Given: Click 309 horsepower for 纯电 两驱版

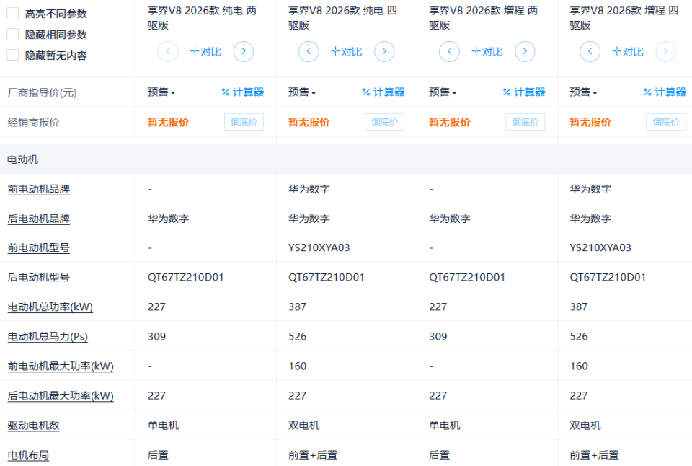Looking at the screenshot, I should (156, 337).
